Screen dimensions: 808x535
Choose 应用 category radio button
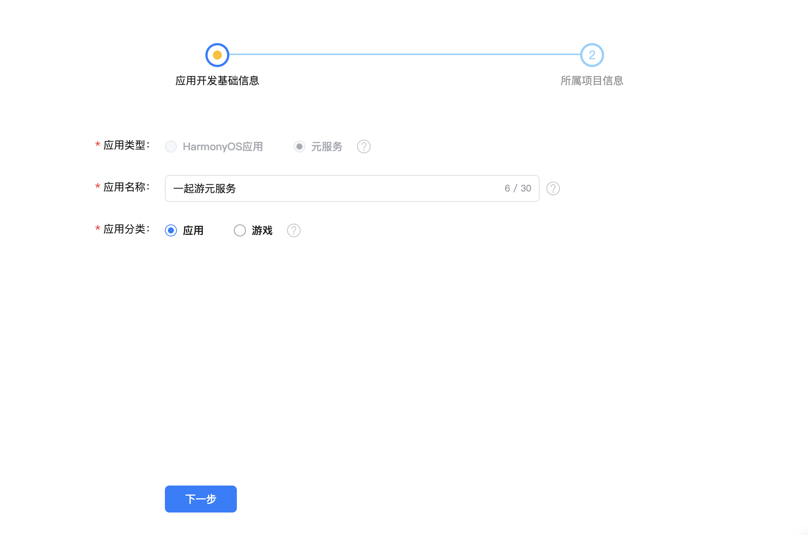point(171,230)
